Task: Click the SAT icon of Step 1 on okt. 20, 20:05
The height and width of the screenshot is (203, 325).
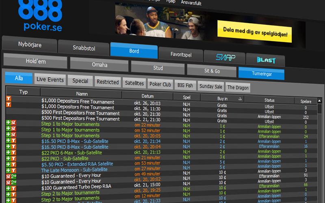Action: point(13,135)
